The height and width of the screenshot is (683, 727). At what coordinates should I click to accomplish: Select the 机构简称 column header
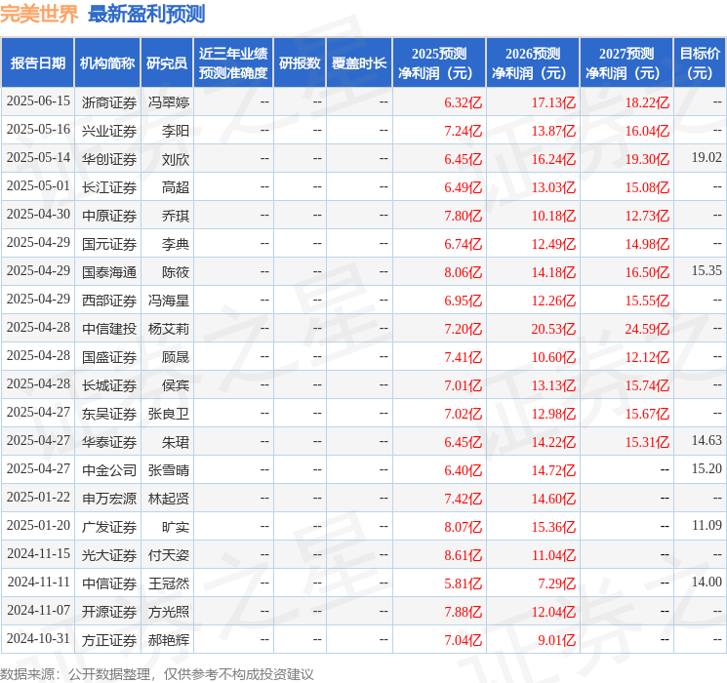107,63
